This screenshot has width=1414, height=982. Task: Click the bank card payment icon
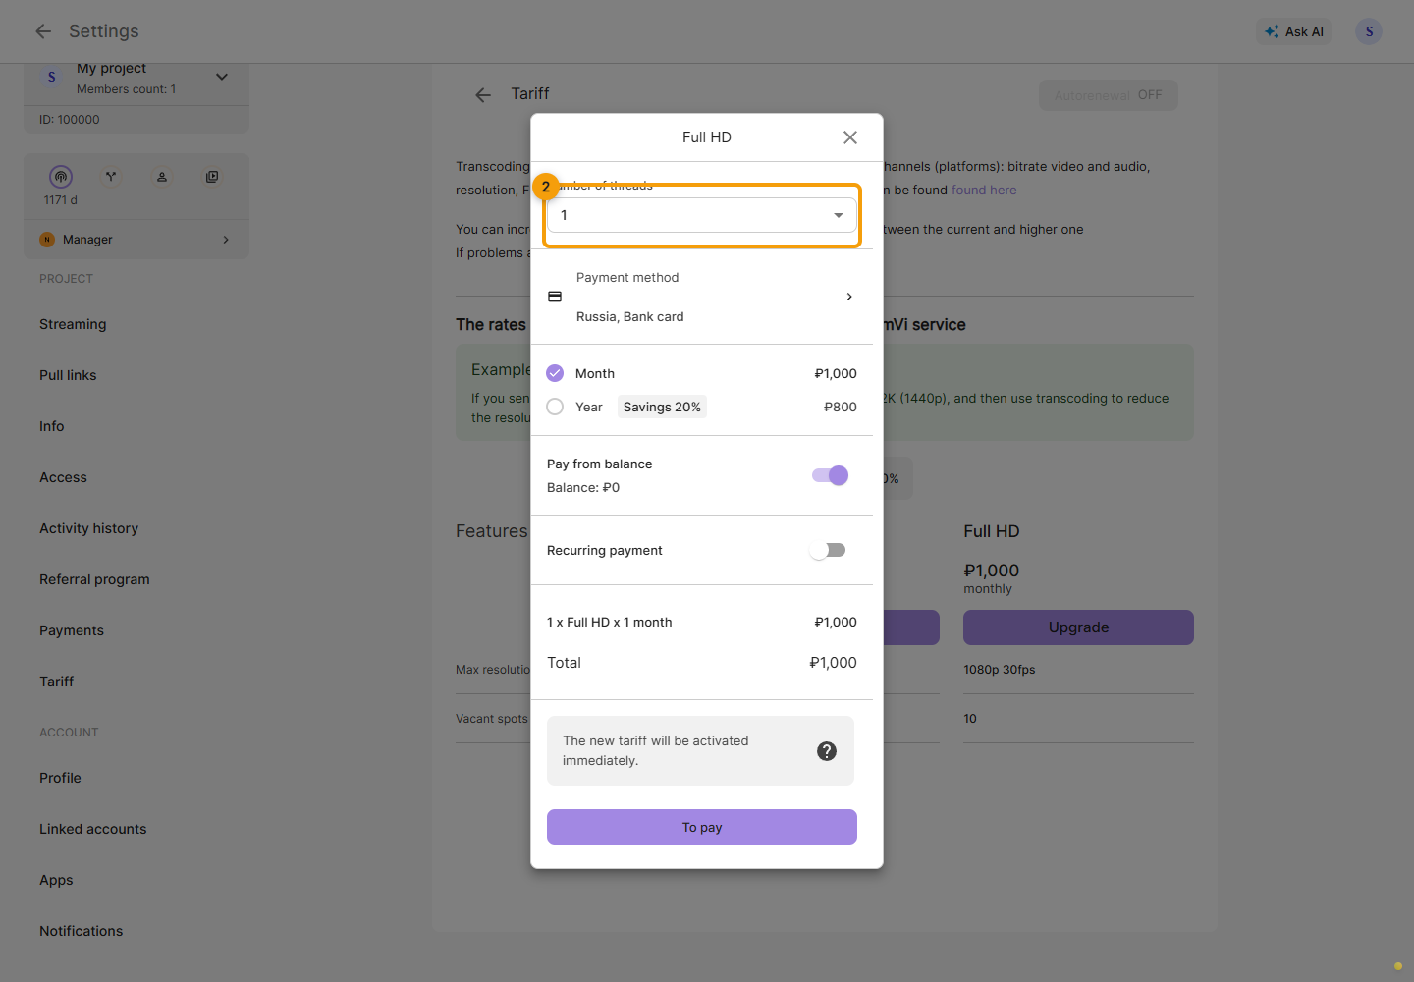pos(555,297)
